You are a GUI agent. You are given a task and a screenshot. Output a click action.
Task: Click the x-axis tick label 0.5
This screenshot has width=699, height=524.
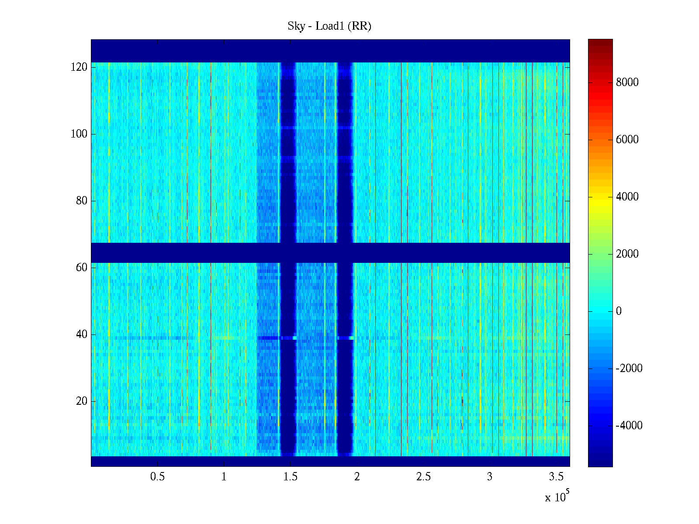click(157, 477)
